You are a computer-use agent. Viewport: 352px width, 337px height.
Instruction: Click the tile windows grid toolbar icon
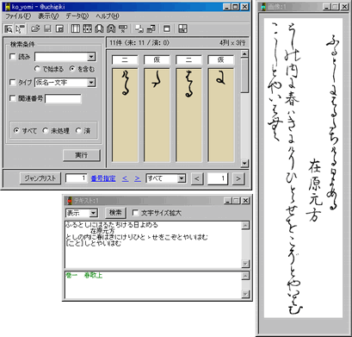182,28
